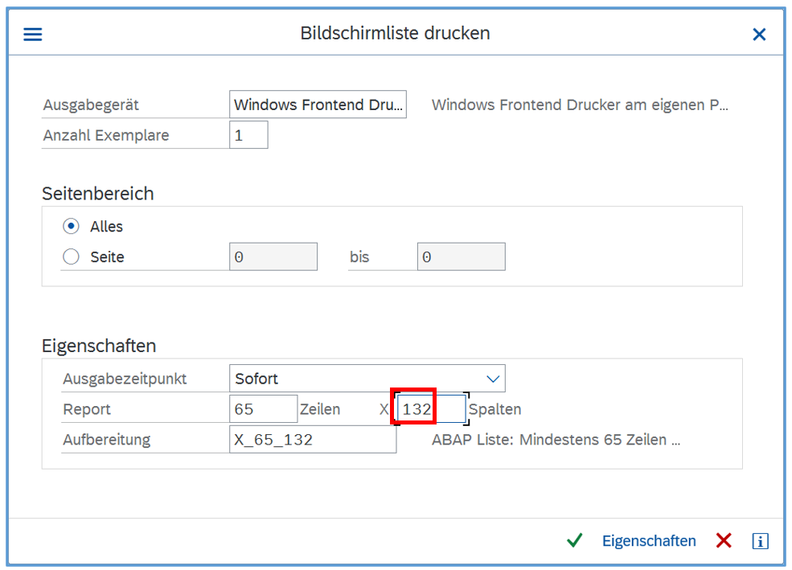Click the 'bis' end page field

tap(461, 257)
